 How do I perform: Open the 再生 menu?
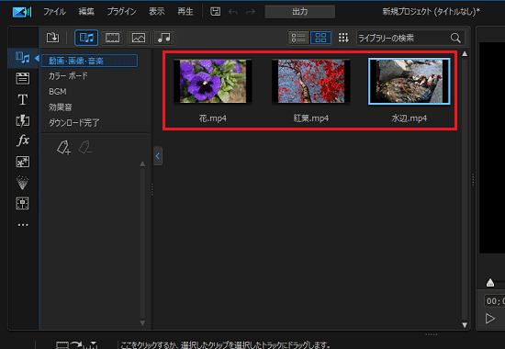click(x=185, y=12)
